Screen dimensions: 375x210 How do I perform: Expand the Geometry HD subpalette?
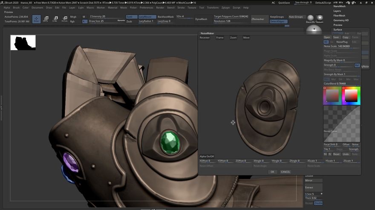(x=341, y=20)
